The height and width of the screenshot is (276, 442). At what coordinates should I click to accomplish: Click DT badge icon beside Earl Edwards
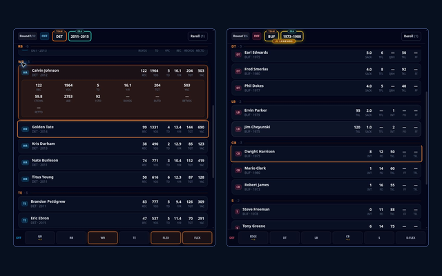tap(238, 55)
